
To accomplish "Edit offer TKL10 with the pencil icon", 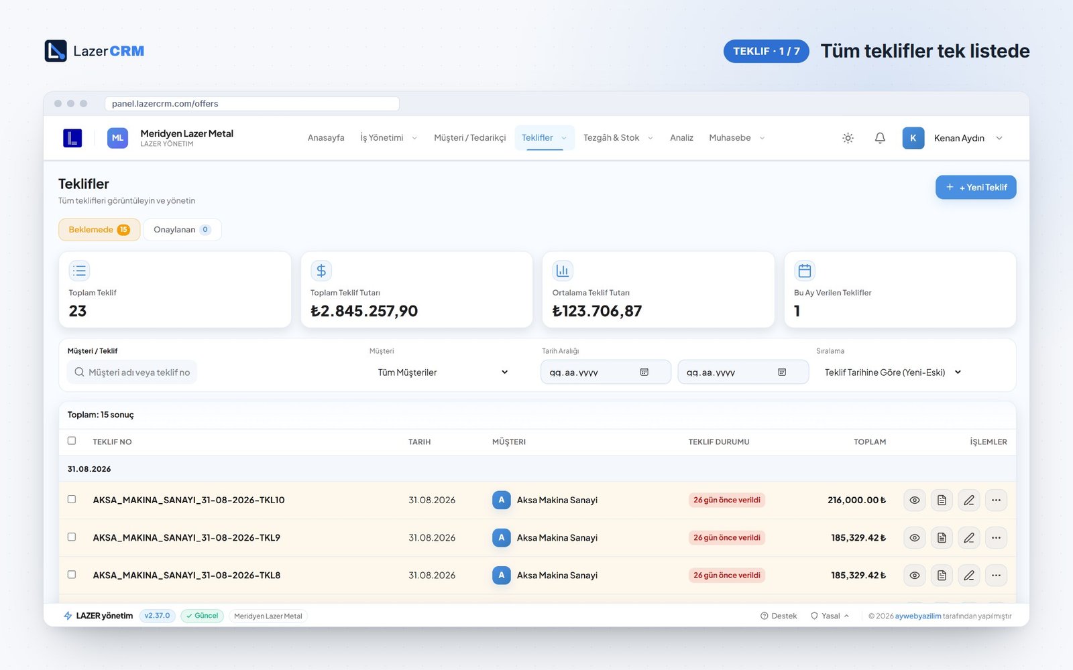I will click(x=969, y=500).
